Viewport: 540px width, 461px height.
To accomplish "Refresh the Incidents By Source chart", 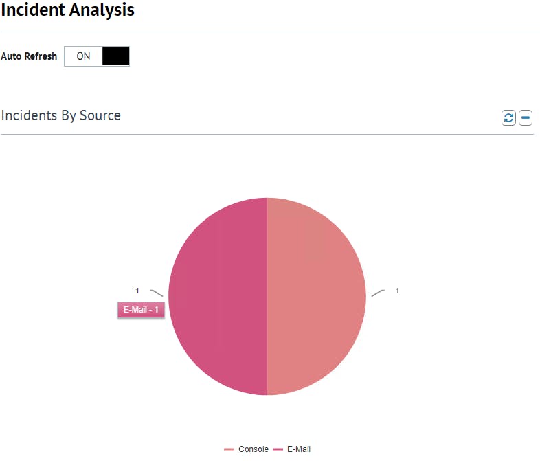I will tap(508, 118).
